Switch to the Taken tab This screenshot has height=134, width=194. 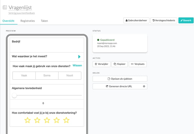coord(44,21)
